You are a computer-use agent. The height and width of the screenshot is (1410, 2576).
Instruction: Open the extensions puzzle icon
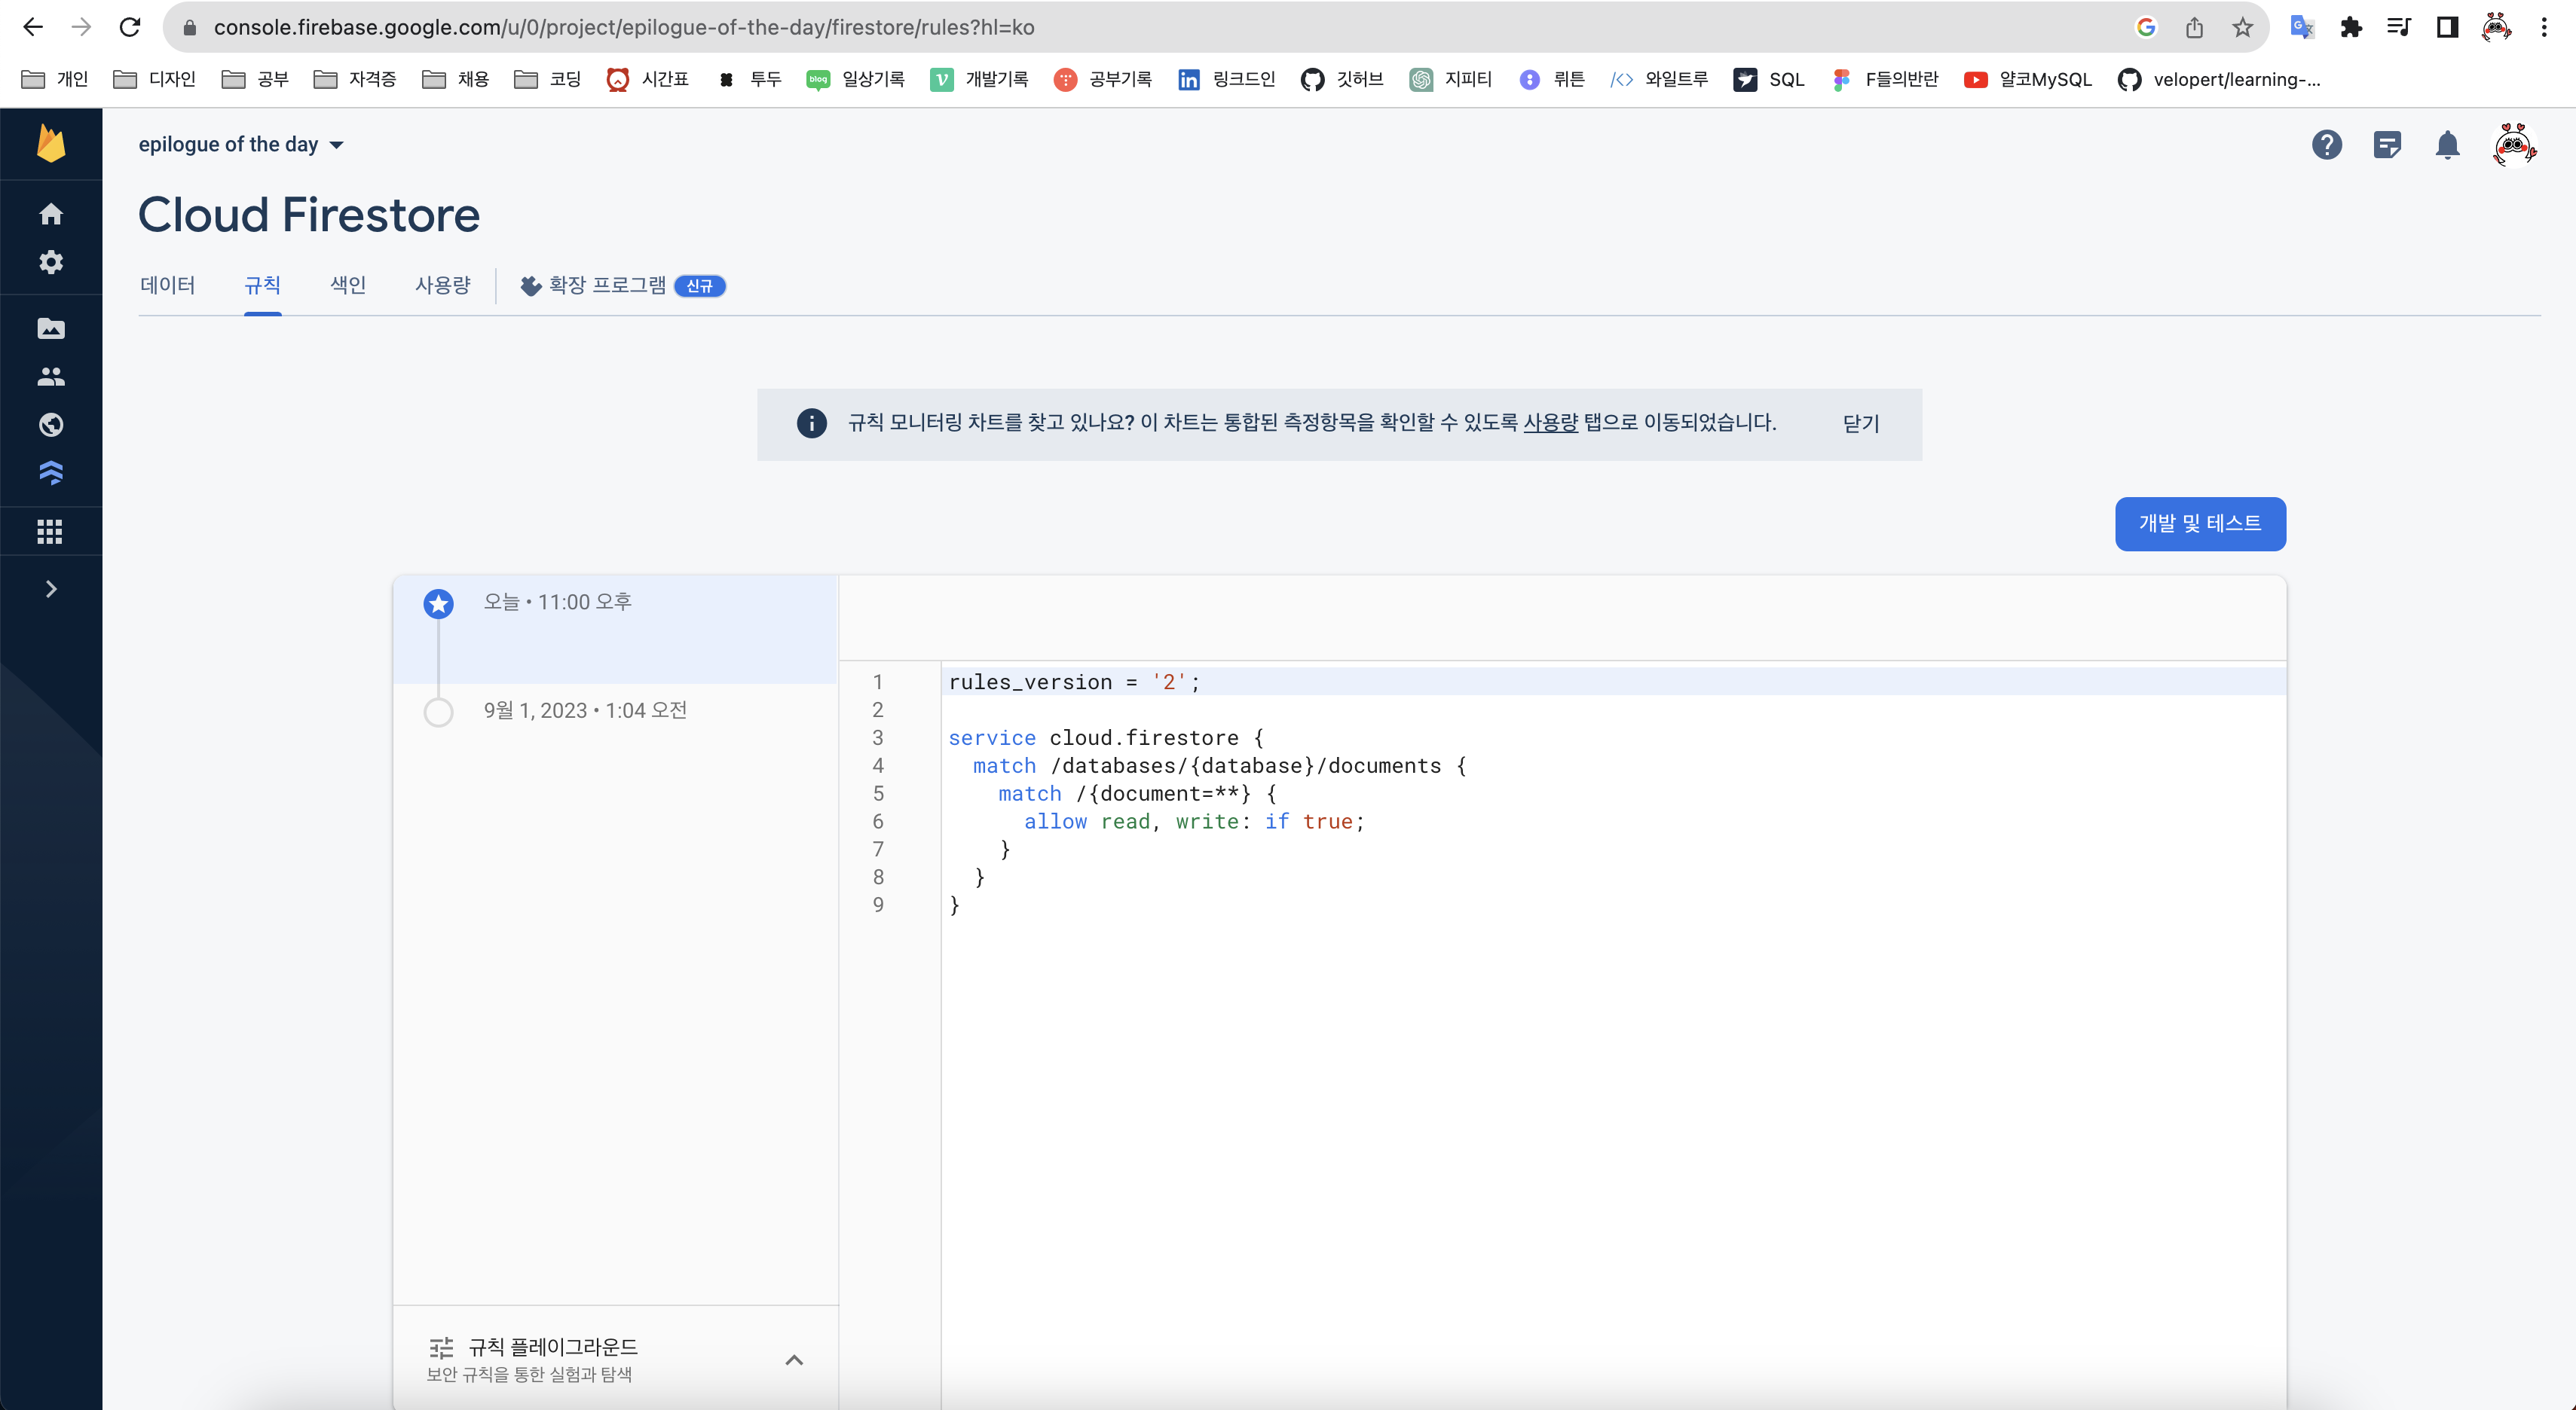(x=2351, y=27)
